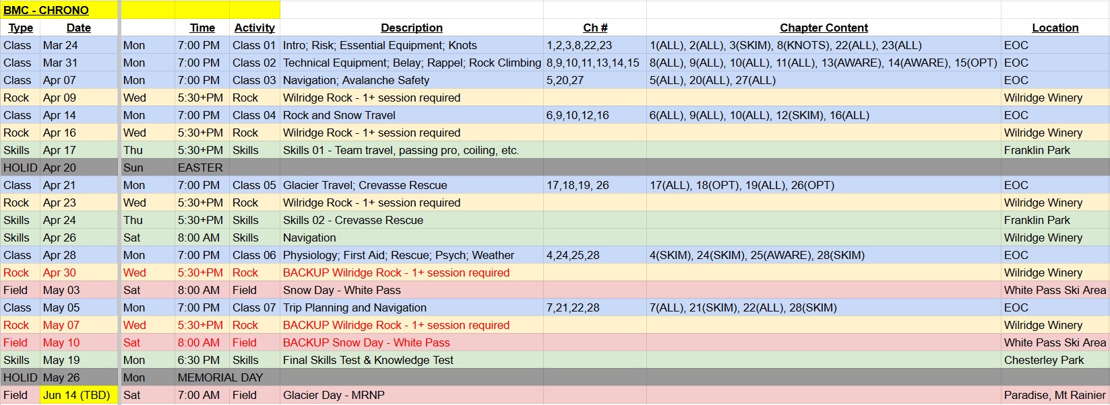
Task: Select the '4,24,25,28' chapter number cell
Action: (x=595, y=255)
